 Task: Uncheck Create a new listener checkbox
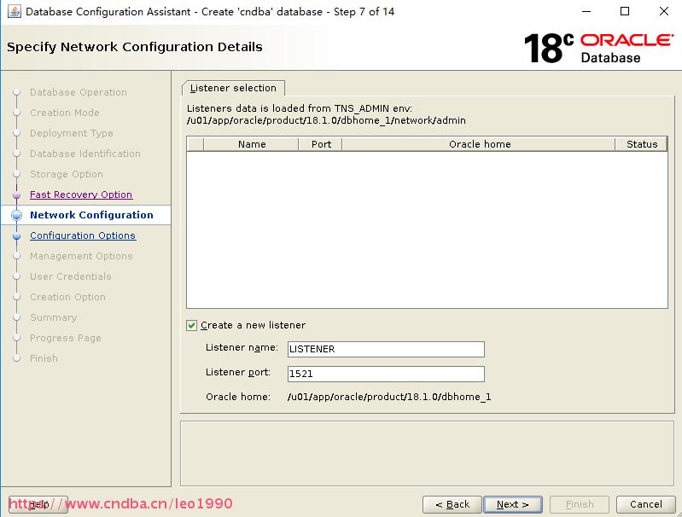(x=191, y=325)
